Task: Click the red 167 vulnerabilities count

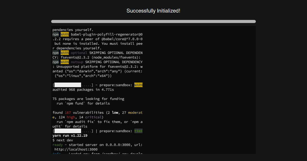Action: 68,112
